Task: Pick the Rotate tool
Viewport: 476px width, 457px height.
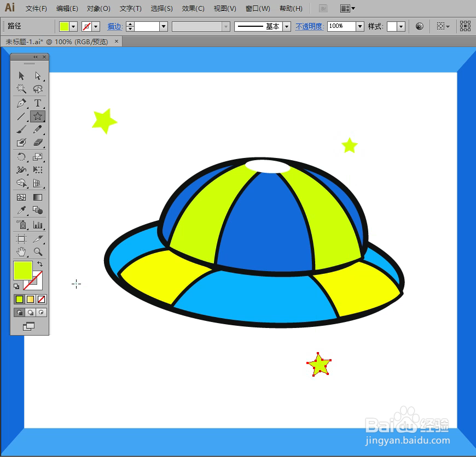Action: (21, 157)
